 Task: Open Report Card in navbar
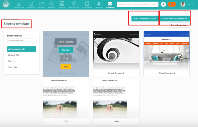74,5
